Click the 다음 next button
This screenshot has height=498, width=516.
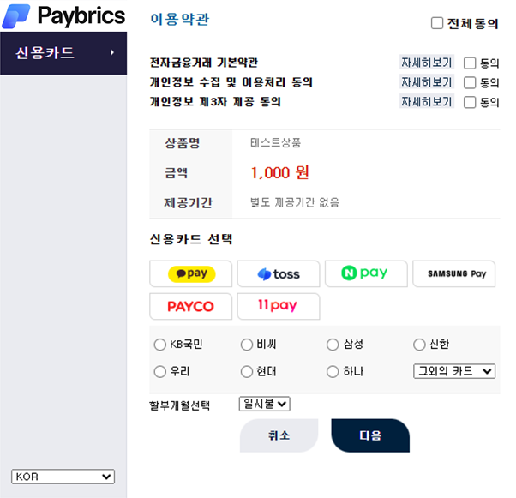pyautogui.click(x=370, y=435)
